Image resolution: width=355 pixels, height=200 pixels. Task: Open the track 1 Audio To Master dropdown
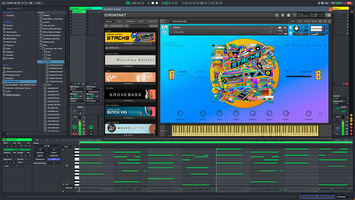point(78,101)
